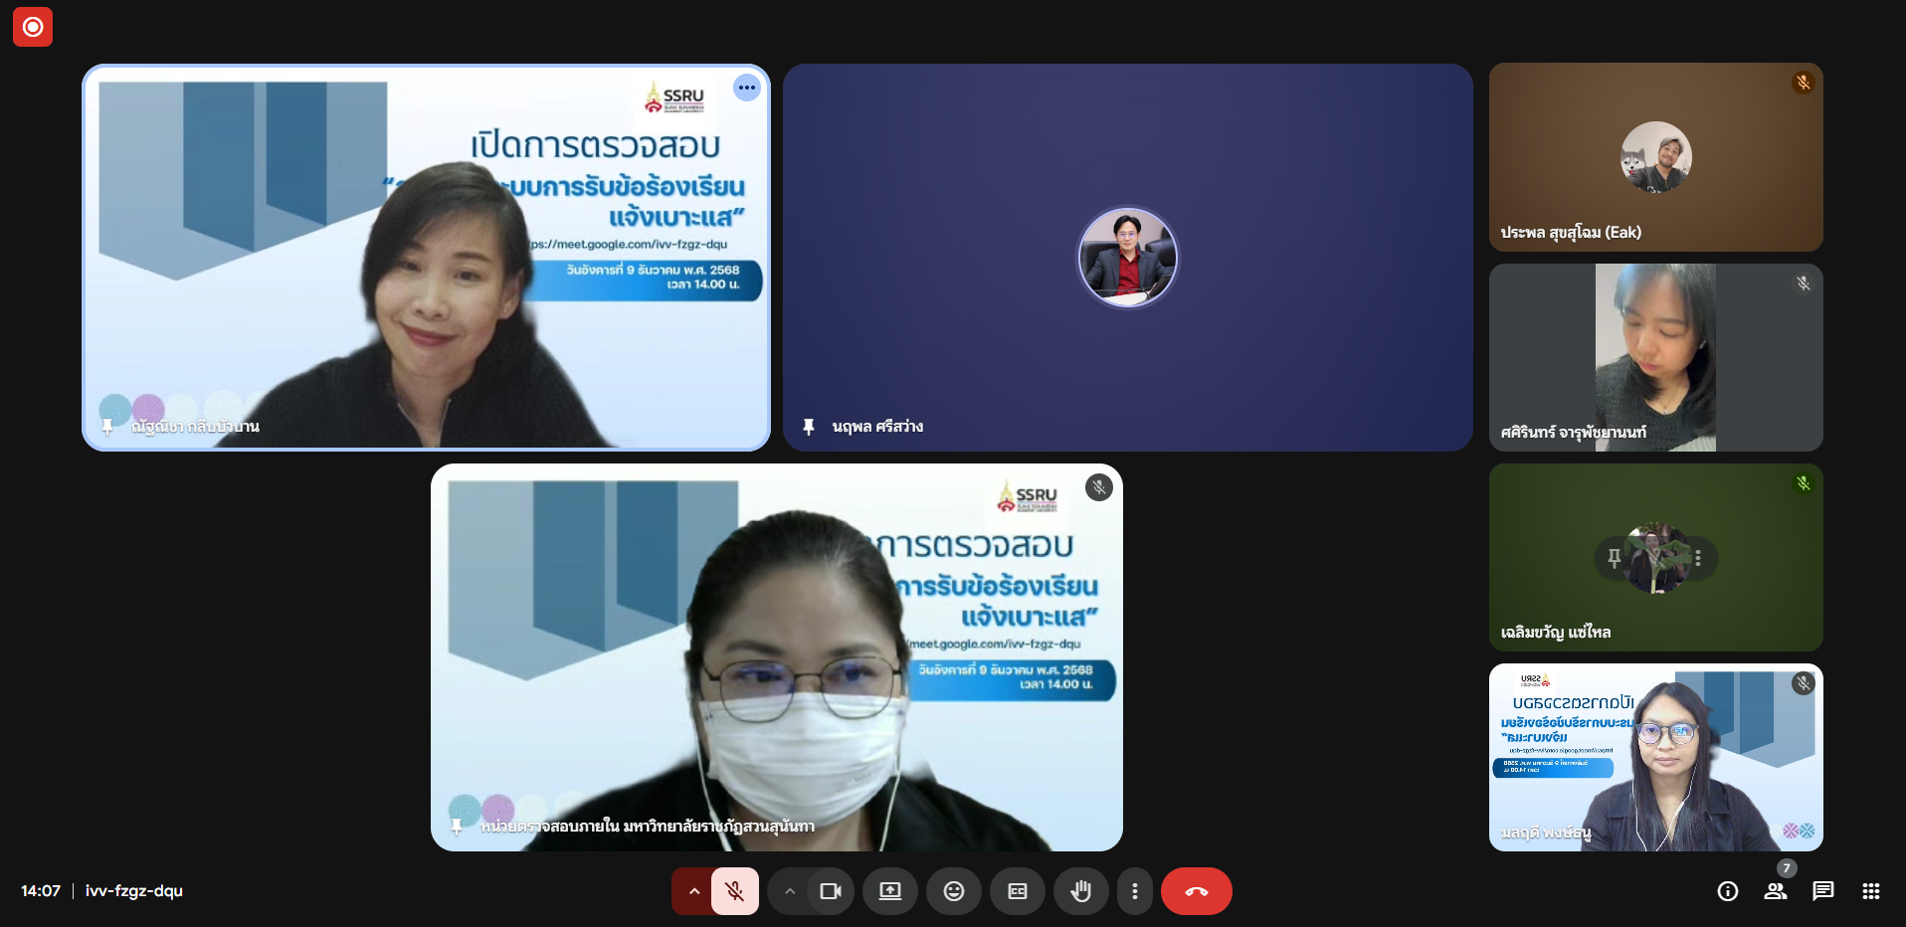Open the chat panel
Screen dimensions: 1906x927
pos(1823,891)
